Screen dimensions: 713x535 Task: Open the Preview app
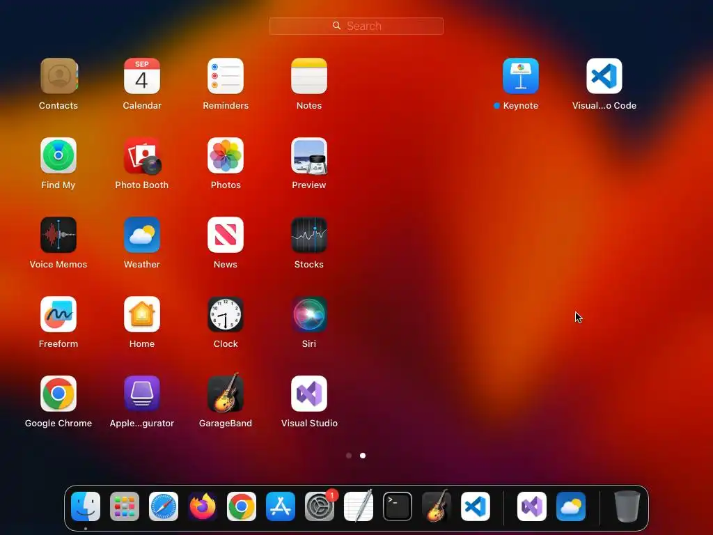[309, 155]
